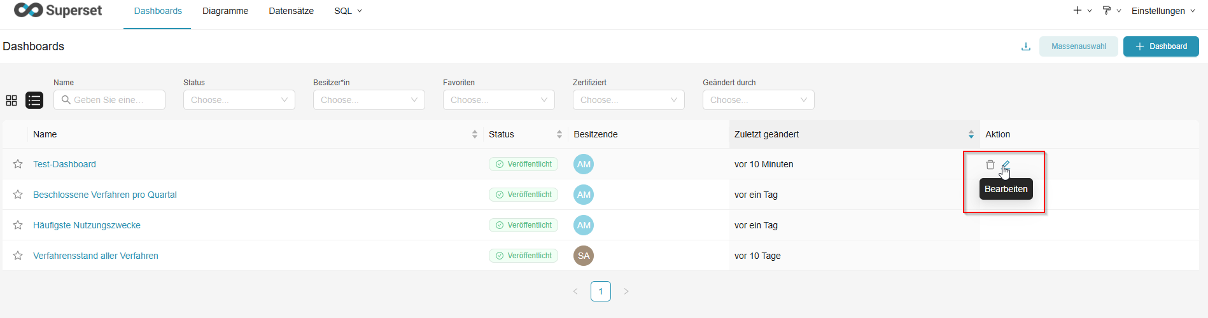Expand the Besitzer*in filter dropdown
The width and height of the screenshot is (1208, 318).
(369, 100)
